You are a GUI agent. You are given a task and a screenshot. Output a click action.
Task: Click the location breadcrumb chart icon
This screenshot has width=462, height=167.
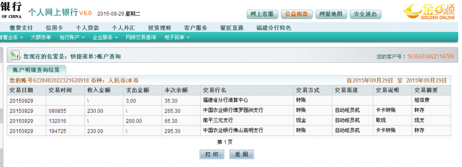(14, 55)
